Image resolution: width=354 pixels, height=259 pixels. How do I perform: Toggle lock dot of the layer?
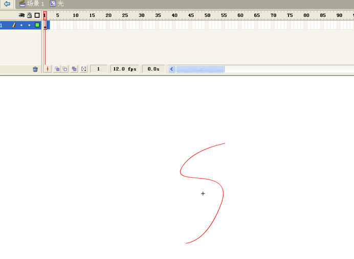[x=29, y=25]
